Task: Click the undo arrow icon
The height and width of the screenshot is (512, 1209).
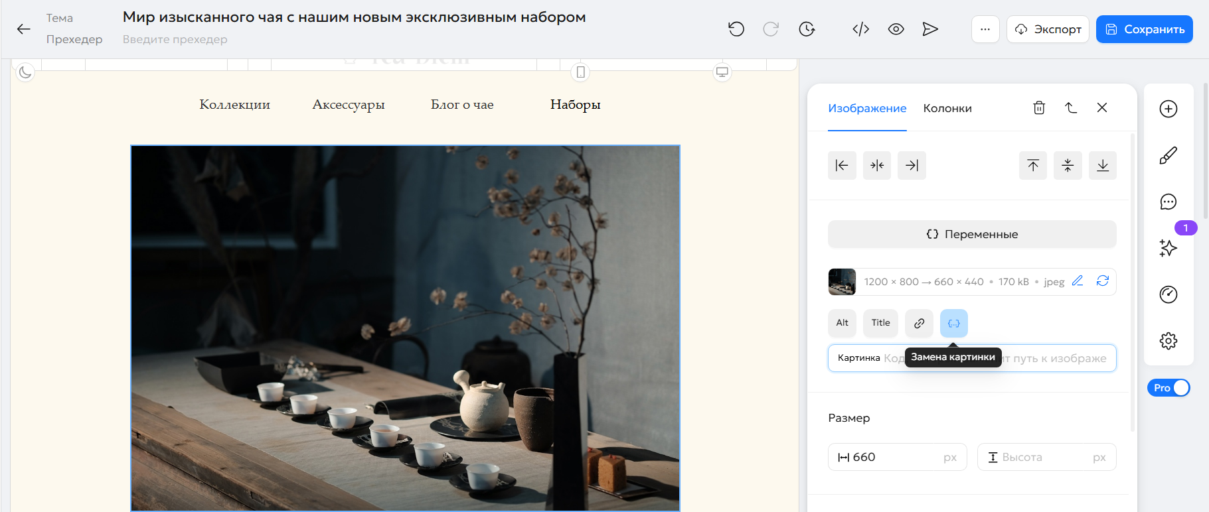Action: pos(736,29)
